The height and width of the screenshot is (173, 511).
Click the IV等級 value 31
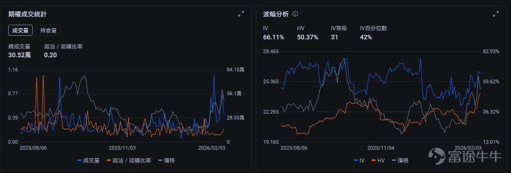(334, 38)
